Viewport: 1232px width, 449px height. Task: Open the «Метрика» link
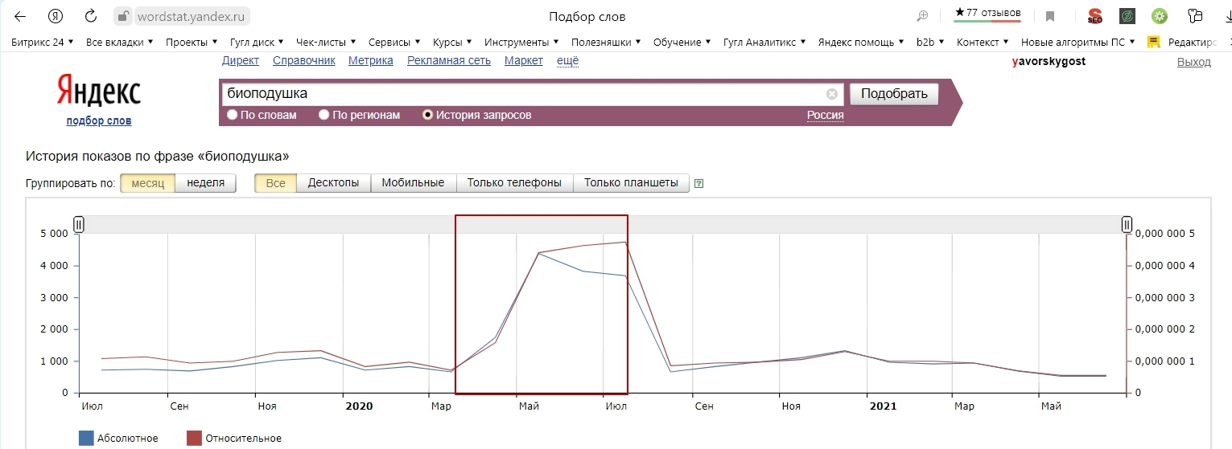[371, 60]
